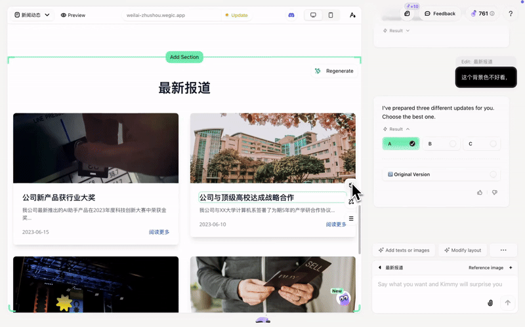Select result option B
Image resolution: width=525 pixels, height=327 pixels.
coord(442,144)
